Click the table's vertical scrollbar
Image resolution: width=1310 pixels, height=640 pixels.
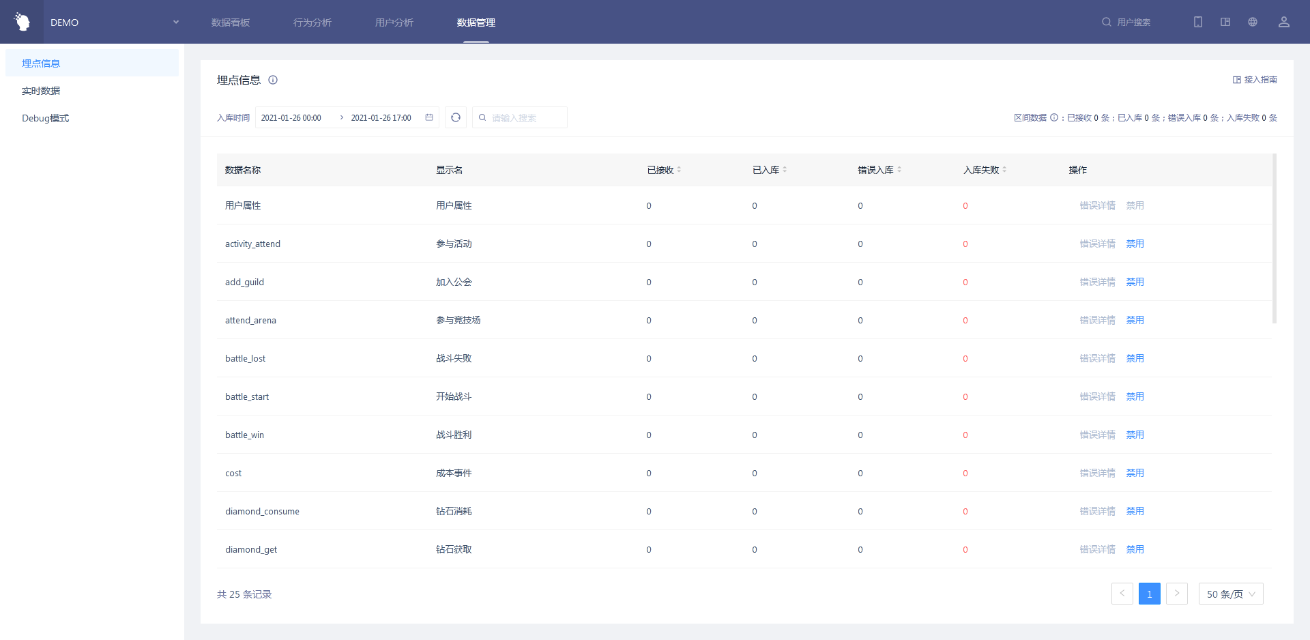coord(1274,239)
